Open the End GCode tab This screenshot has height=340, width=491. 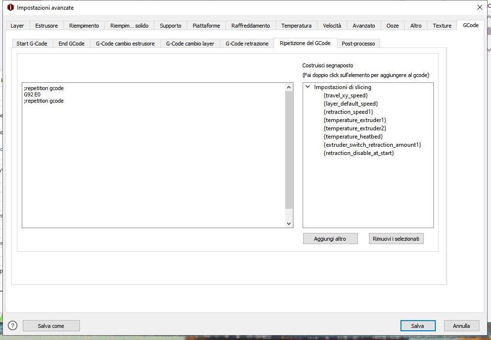point(71,44)
